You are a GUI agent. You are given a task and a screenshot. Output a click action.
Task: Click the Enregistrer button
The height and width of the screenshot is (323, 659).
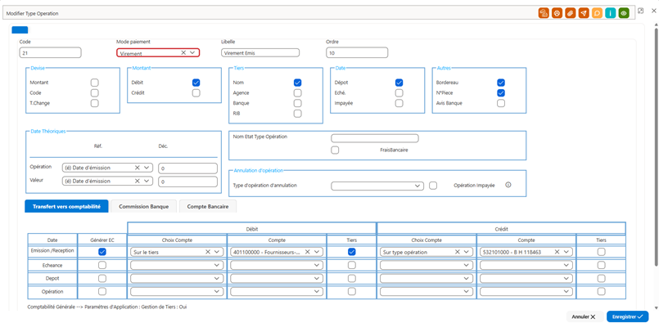point(627,316)
